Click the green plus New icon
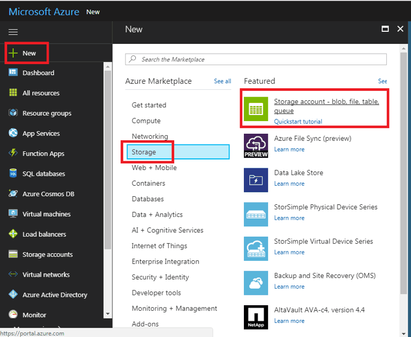 point(13,53)
